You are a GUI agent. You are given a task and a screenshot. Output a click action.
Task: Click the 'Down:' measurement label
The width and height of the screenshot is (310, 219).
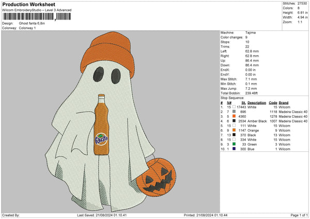click(x=225, y=65)
